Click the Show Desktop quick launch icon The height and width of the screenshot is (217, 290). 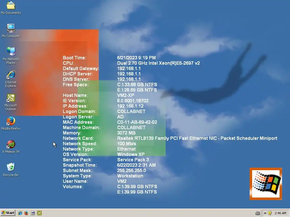coord(33,213)
